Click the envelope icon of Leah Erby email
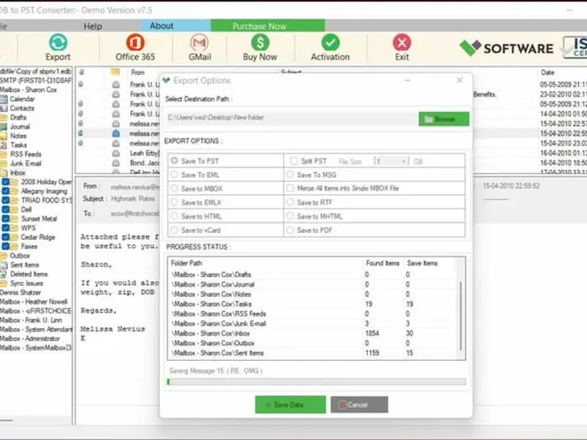The height and width of the screenshot is (440, 587). pos(116,153)
